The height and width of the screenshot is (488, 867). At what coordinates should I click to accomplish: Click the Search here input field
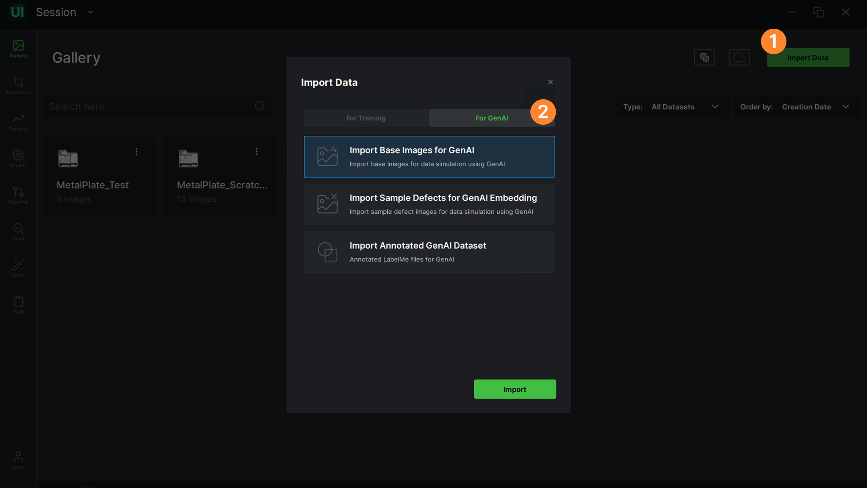[x=150, y=107]
